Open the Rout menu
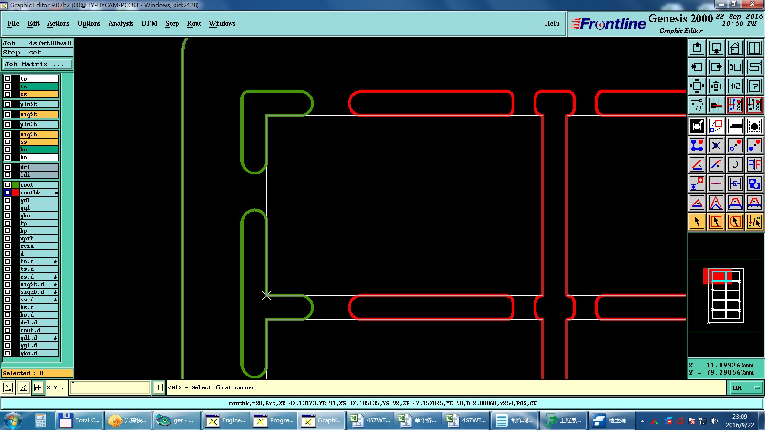This screenshot has width=765, height=430. (194, 23)
